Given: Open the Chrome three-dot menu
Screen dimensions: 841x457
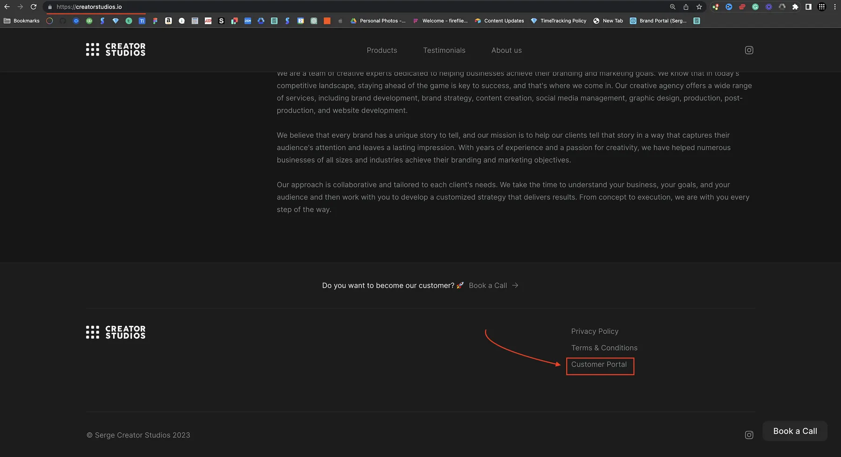Looking at the screenshot, I should [x=834, y=7].
